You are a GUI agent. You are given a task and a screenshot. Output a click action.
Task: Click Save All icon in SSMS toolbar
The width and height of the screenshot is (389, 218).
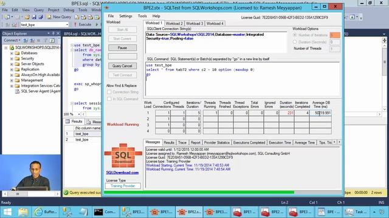41,17
